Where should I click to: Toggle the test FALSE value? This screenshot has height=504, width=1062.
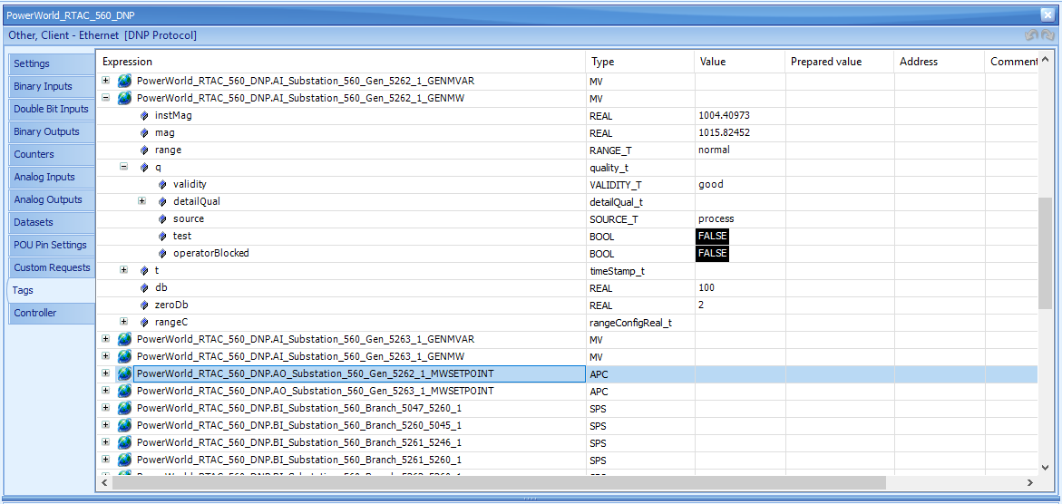[713, 237]
